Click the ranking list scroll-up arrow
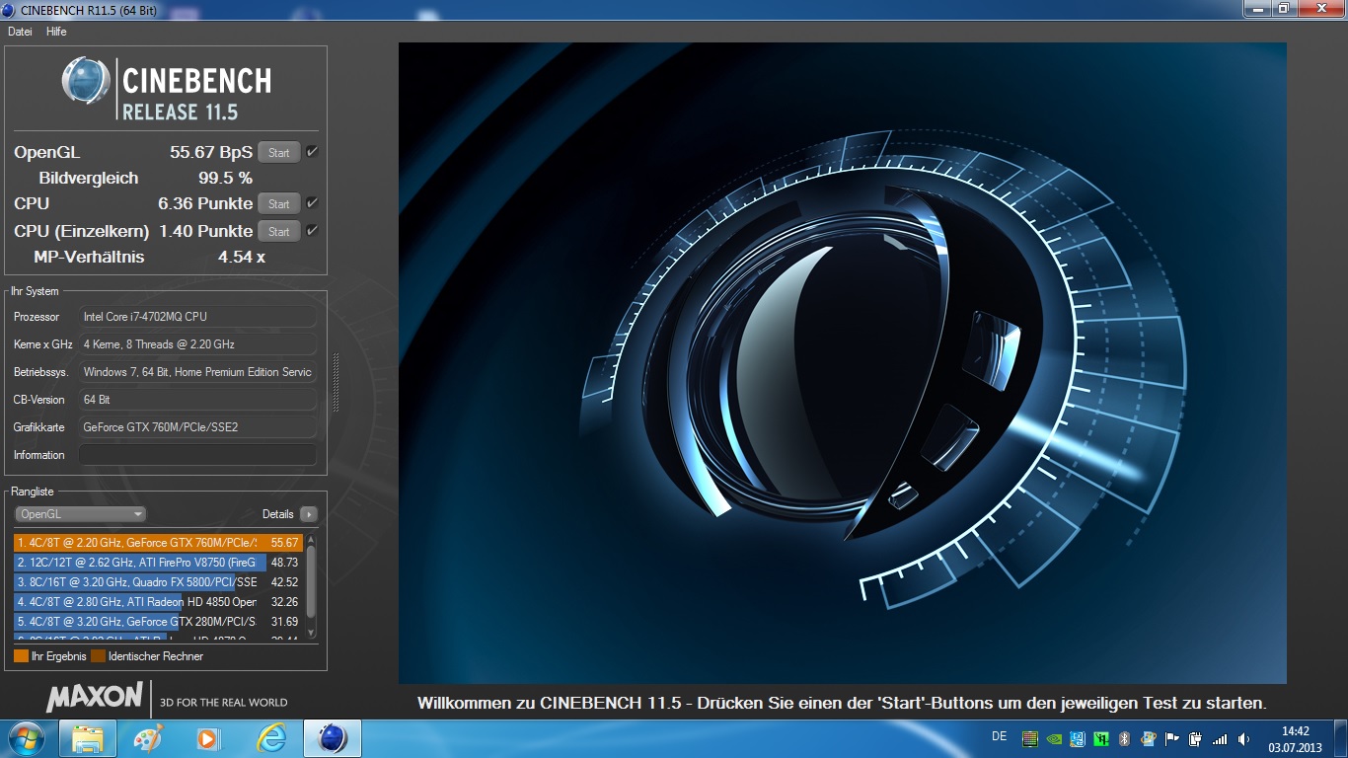Viewport: 1348px width, 758px height. click(x=312, y=540)
